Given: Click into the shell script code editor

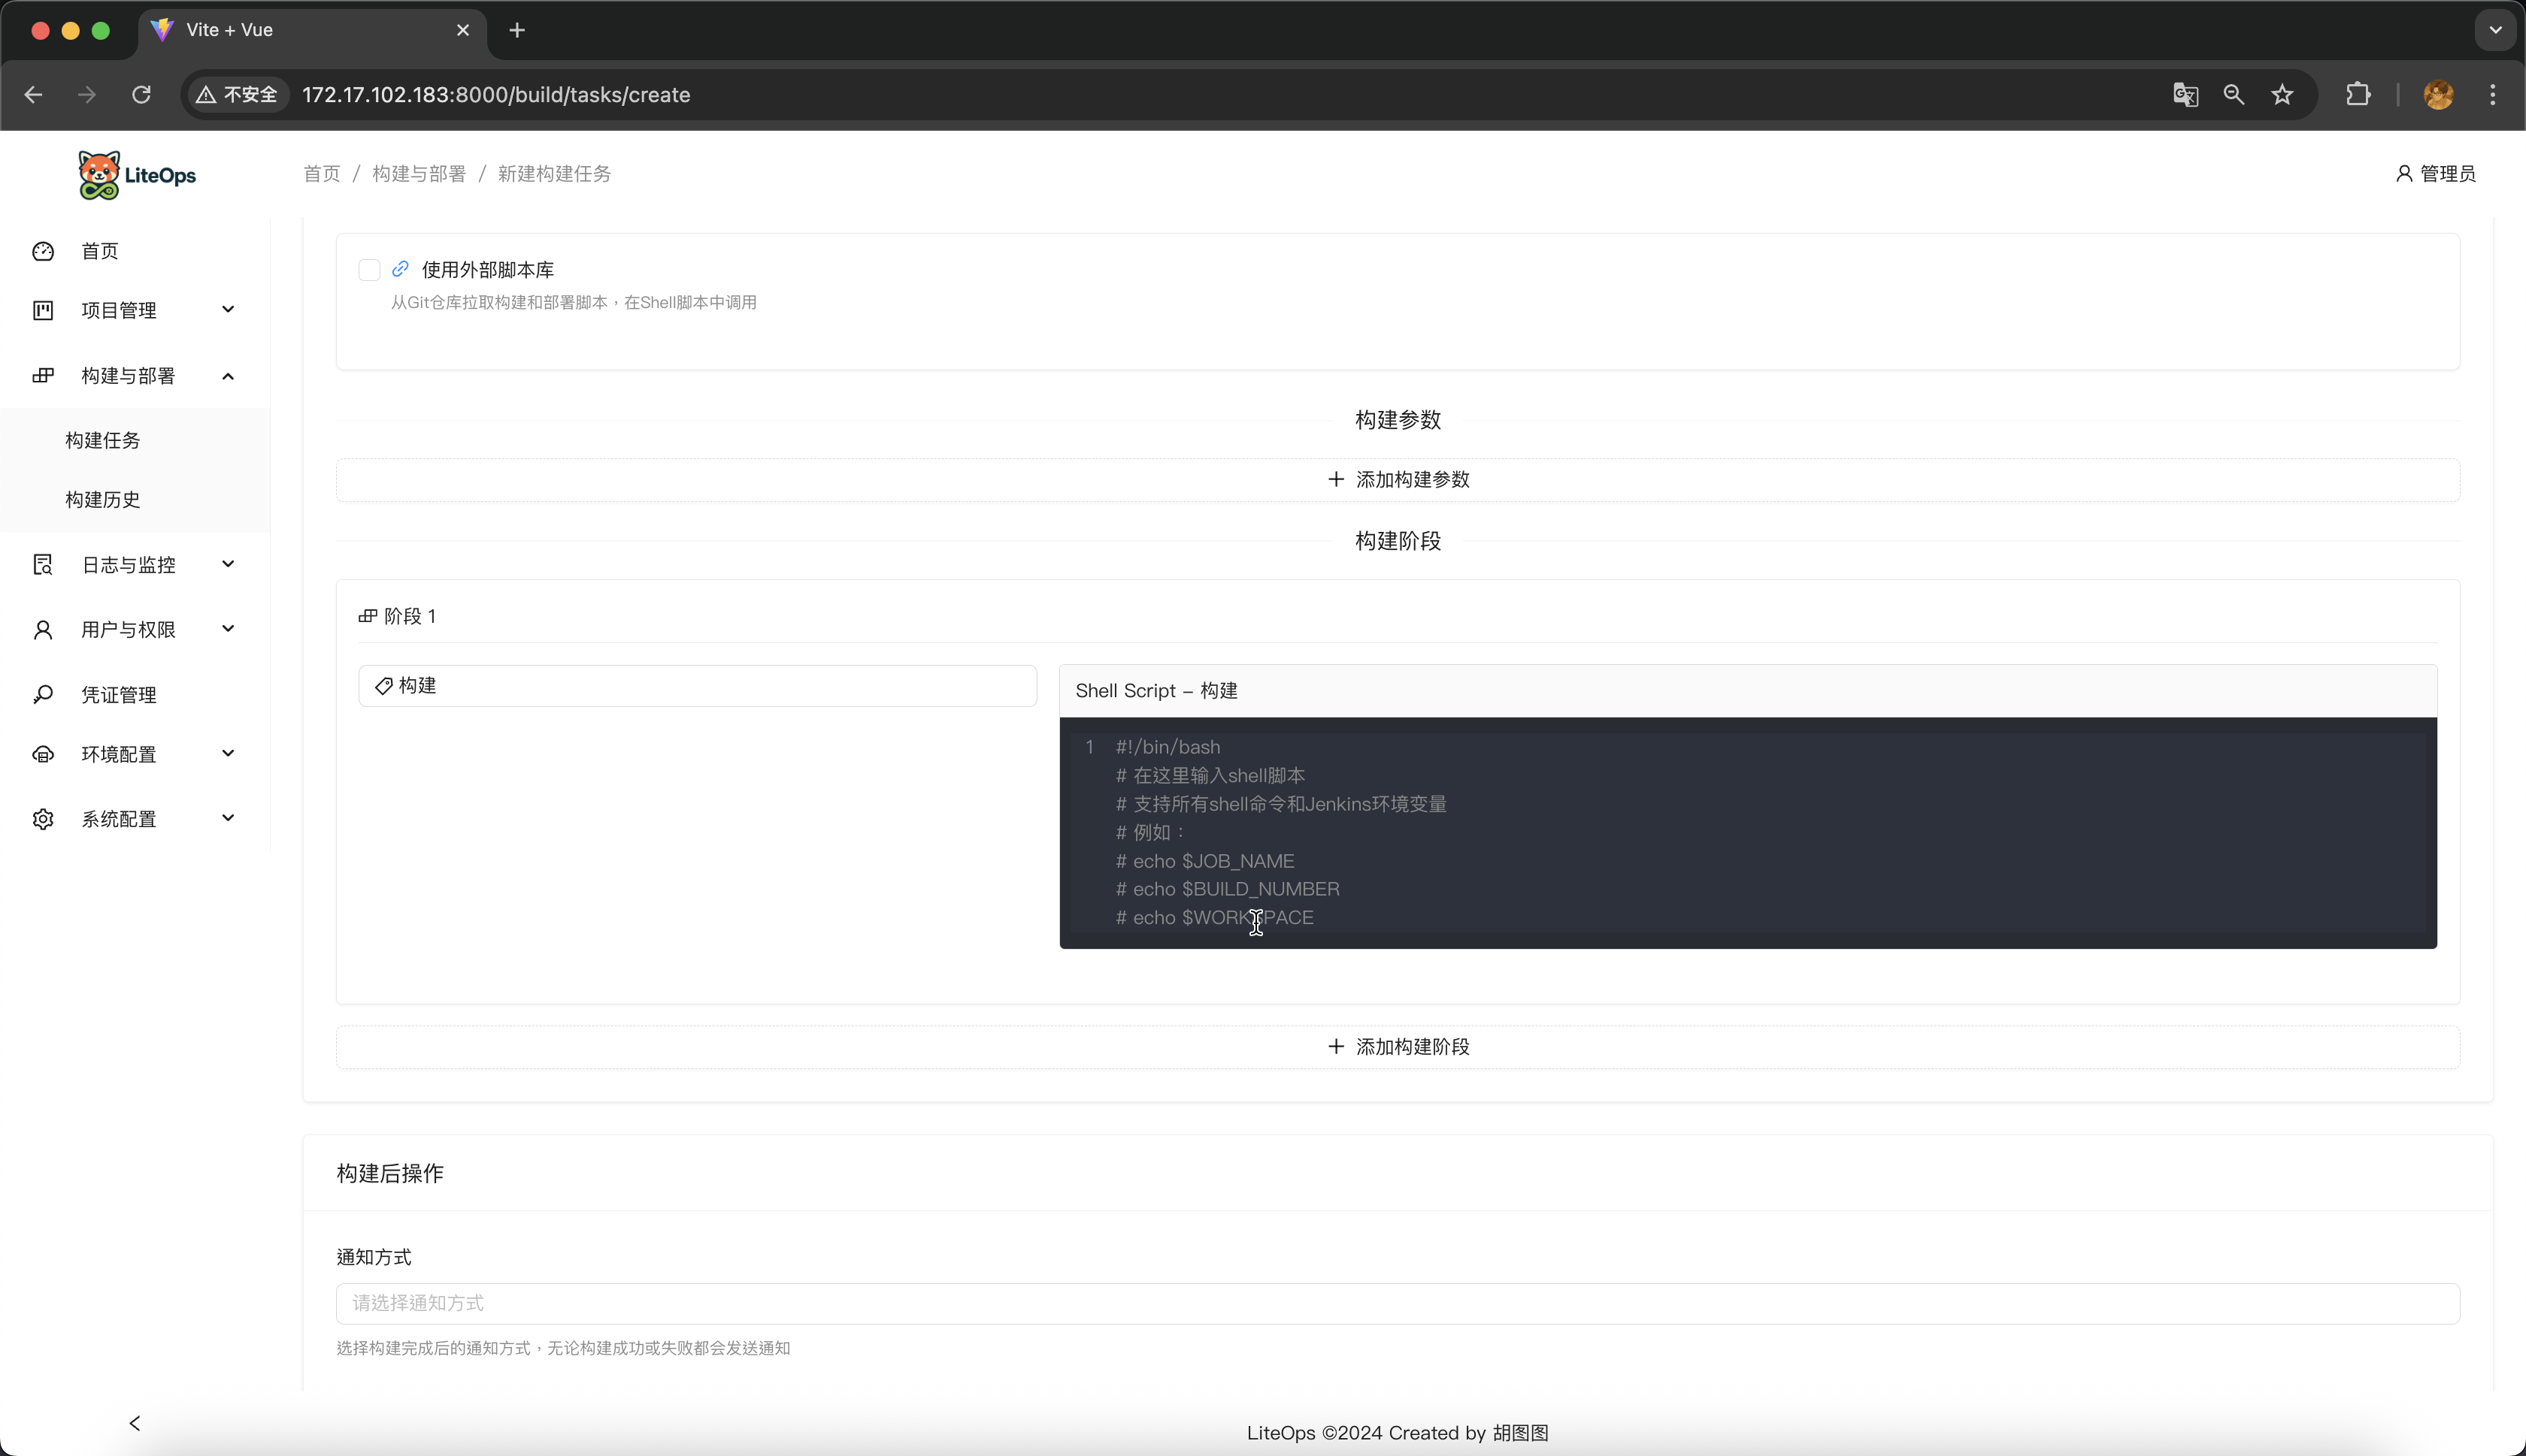Looking at the screenshot, I should (x=1748, y=832).
